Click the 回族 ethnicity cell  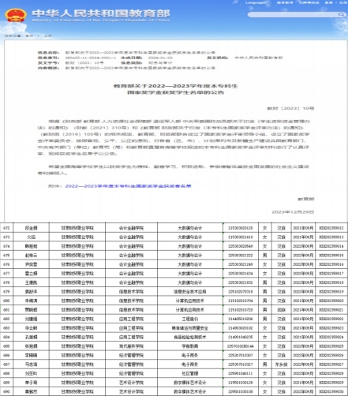pos(281,310)
